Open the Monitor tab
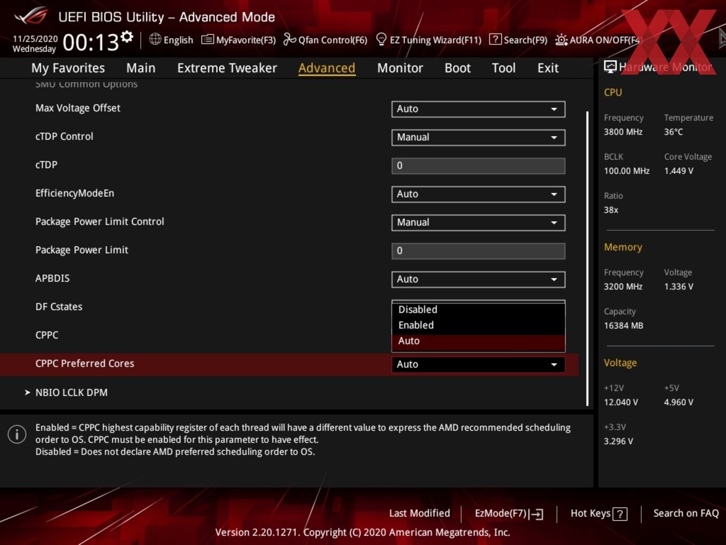This screenshot has height=545, width=726. coord(400,68)
